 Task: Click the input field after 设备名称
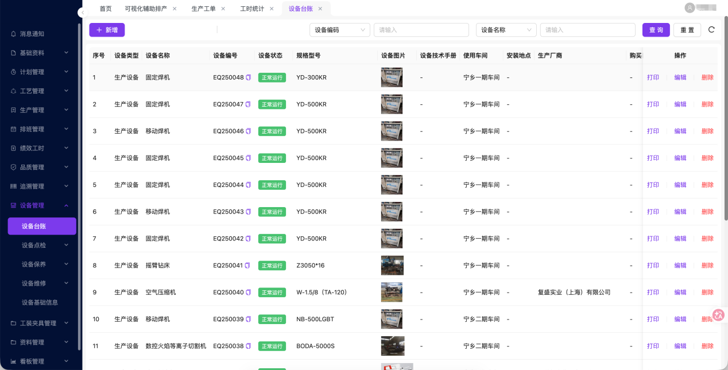point(588,30)
